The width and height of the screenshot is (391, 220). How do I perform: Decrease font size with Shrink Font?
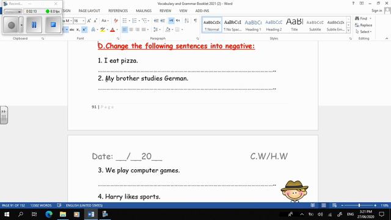(95, 21)
